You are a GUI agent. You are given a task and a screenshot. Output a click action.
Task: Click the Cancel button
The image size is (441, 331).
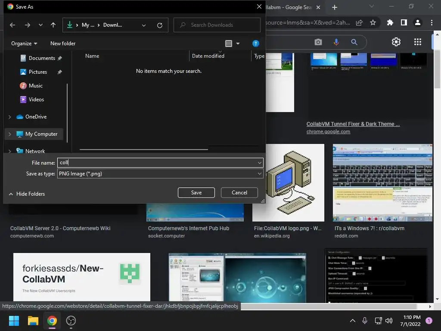point(239,193)
